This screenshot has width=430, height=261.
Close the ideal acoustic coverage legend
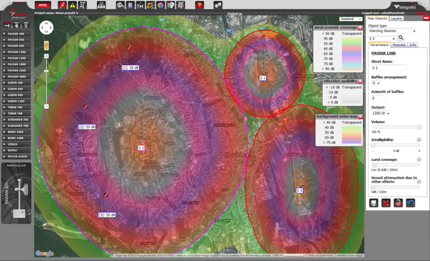360,28
